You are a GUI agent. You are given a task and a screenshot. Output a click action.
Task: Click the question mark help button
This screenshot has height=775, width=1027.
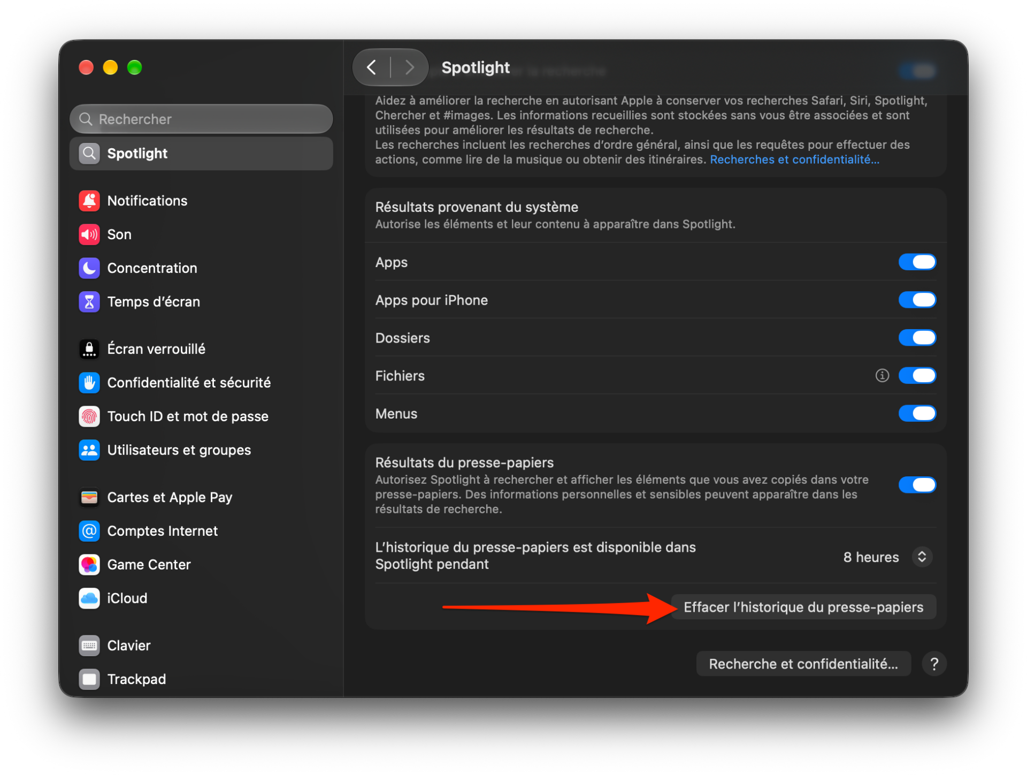tap(934, 664)
